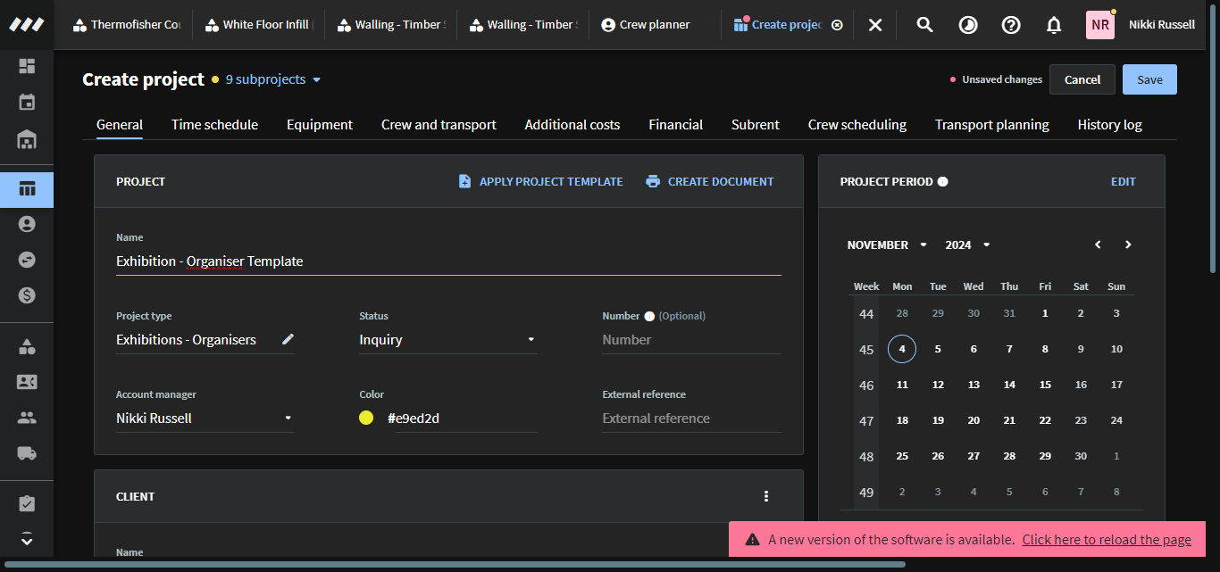Image resolution: width=1220 pixels, height=572 pixels.
Task: Click the Rentman logo in top-left corner
Action: coord(27,24)
